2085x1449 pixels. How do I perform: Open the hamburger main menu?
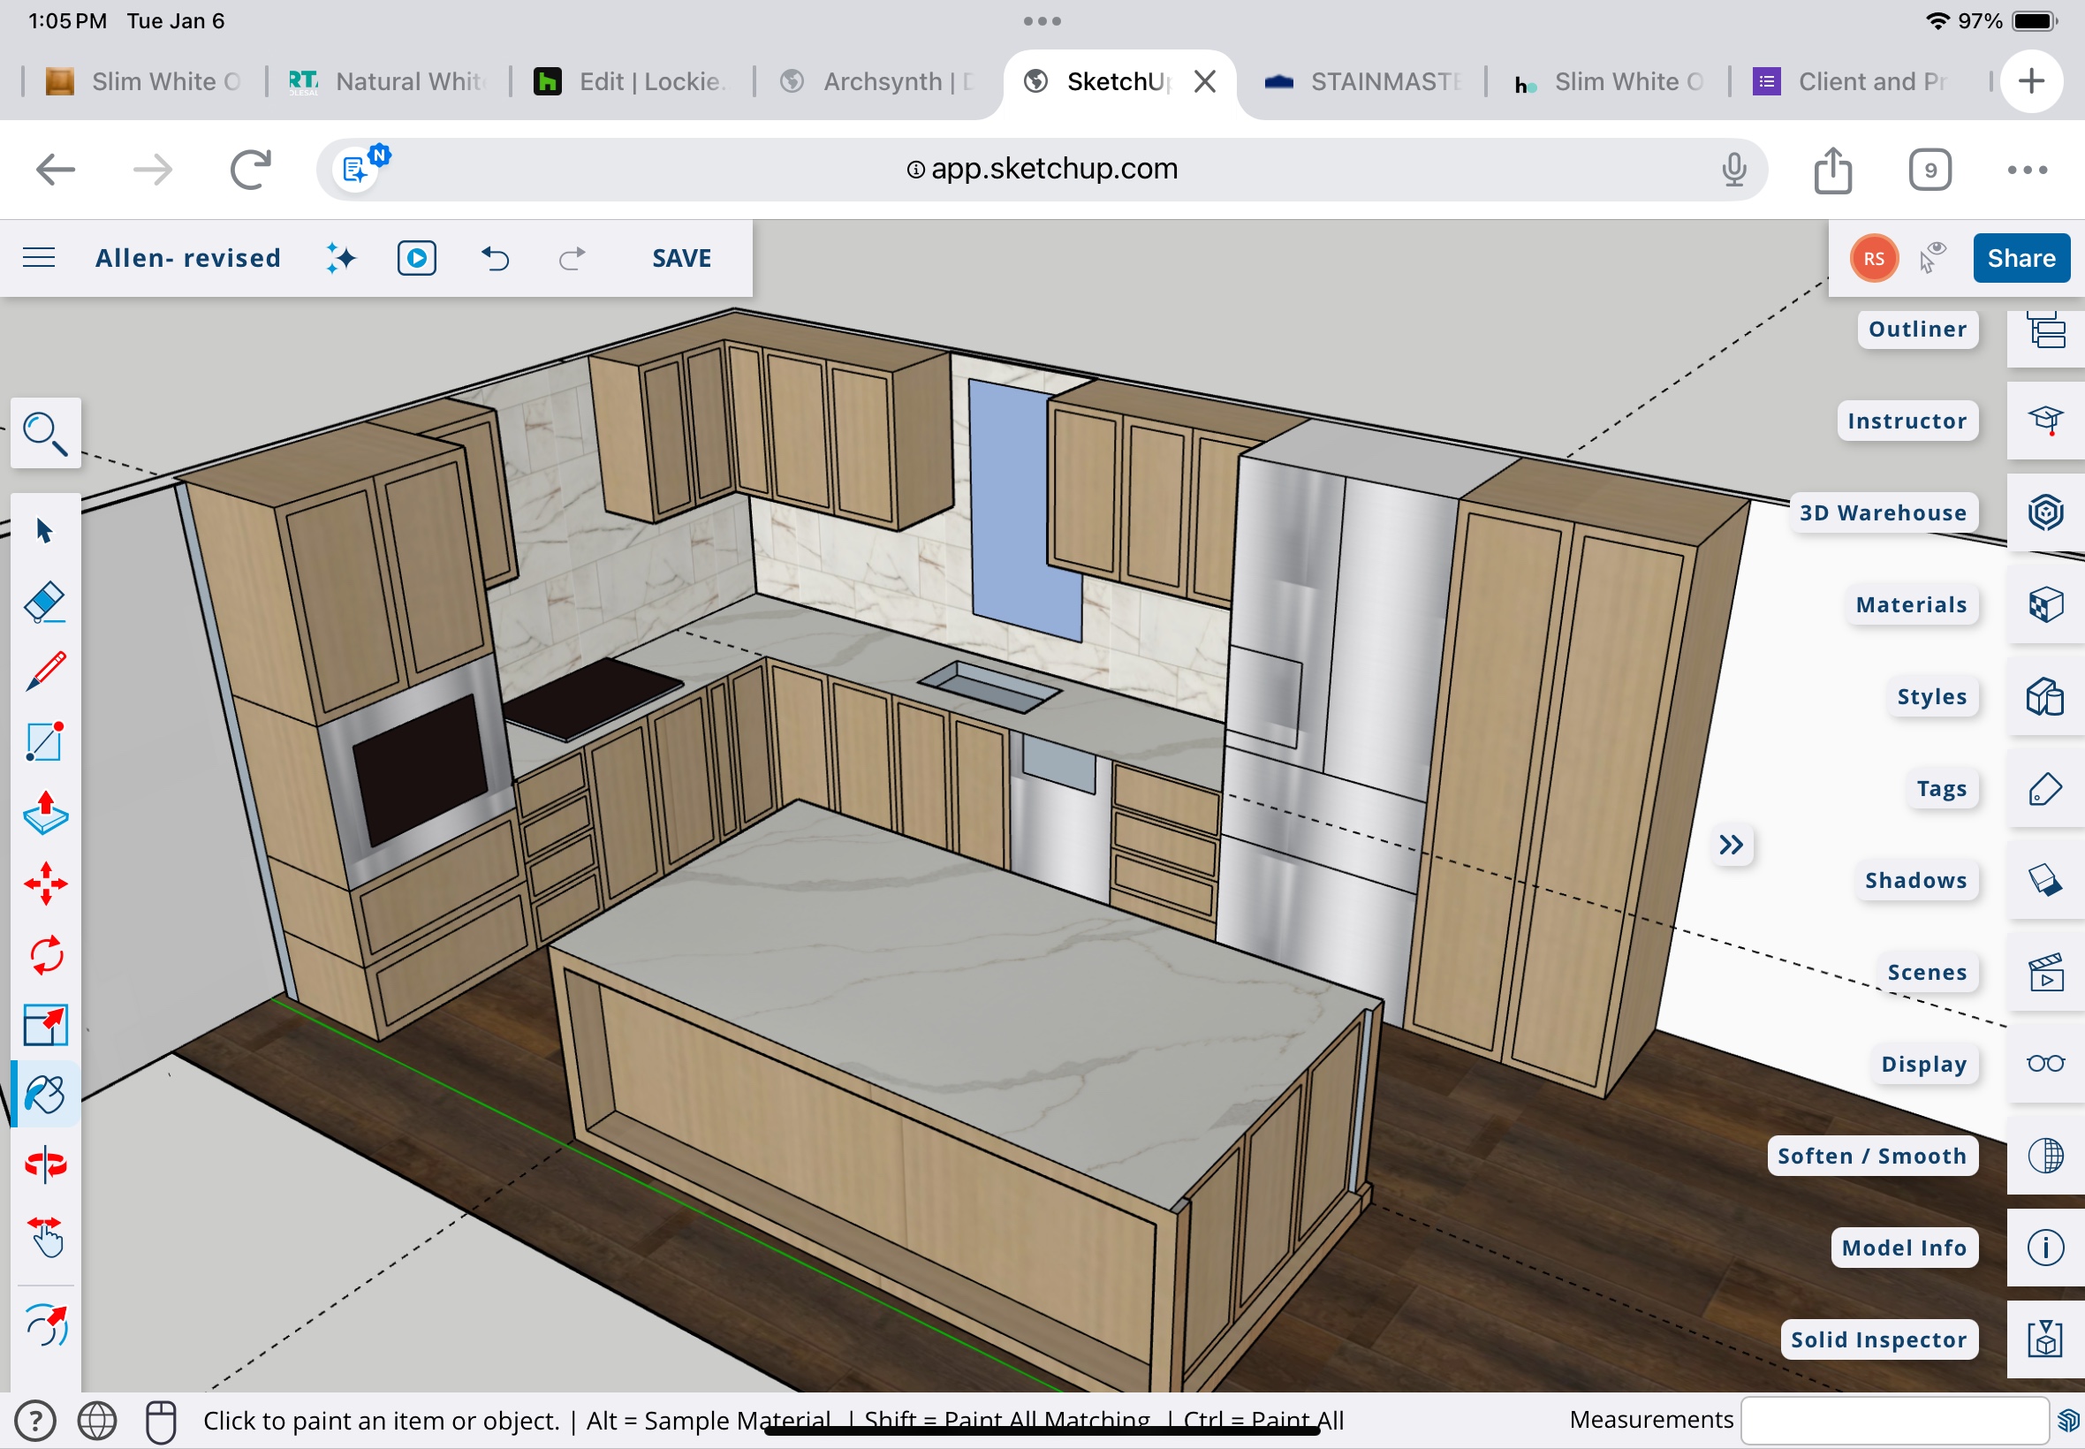click(39, 258)
